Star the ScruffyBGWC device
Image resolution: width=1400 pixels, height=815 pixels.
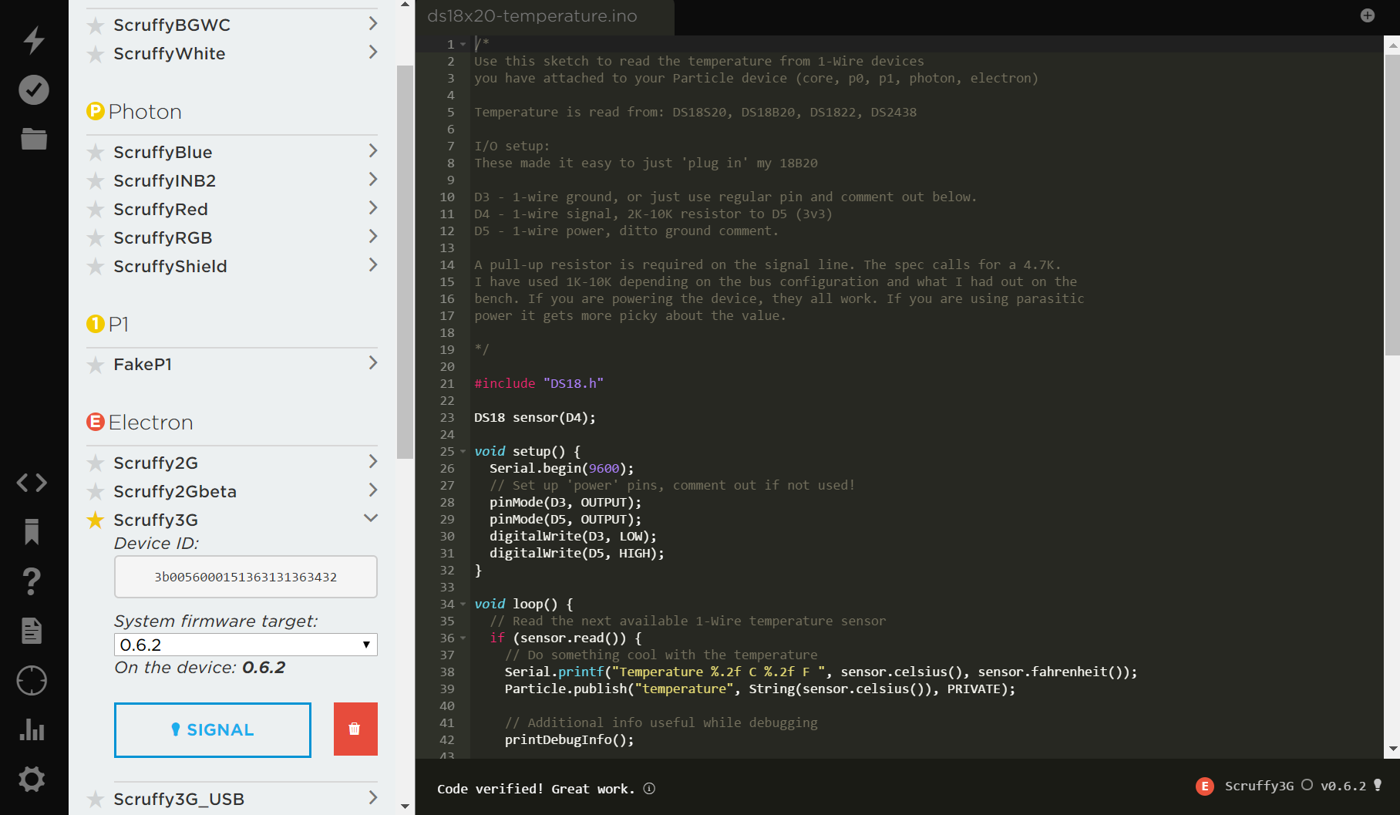[96, 25]
